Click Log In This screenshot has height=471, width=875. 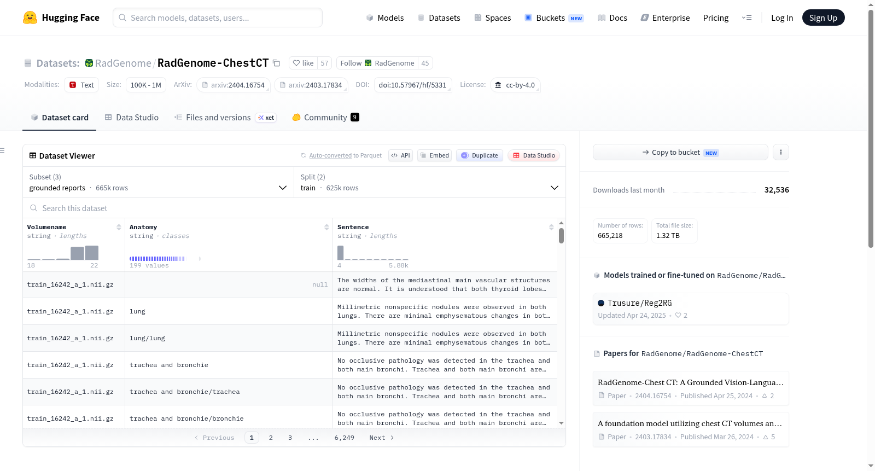point(782,18)
